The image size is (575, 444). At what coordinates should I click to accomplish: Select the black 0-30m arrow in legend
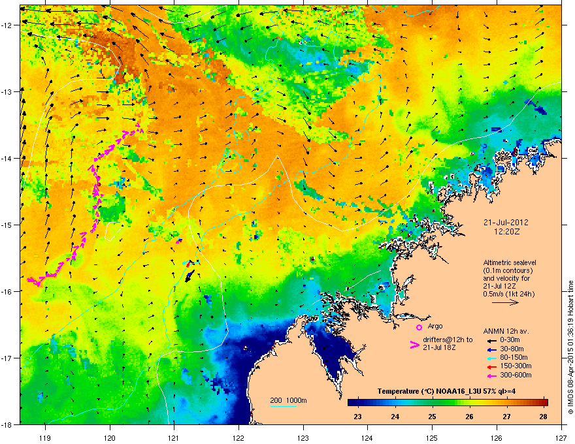coord(491,340)
